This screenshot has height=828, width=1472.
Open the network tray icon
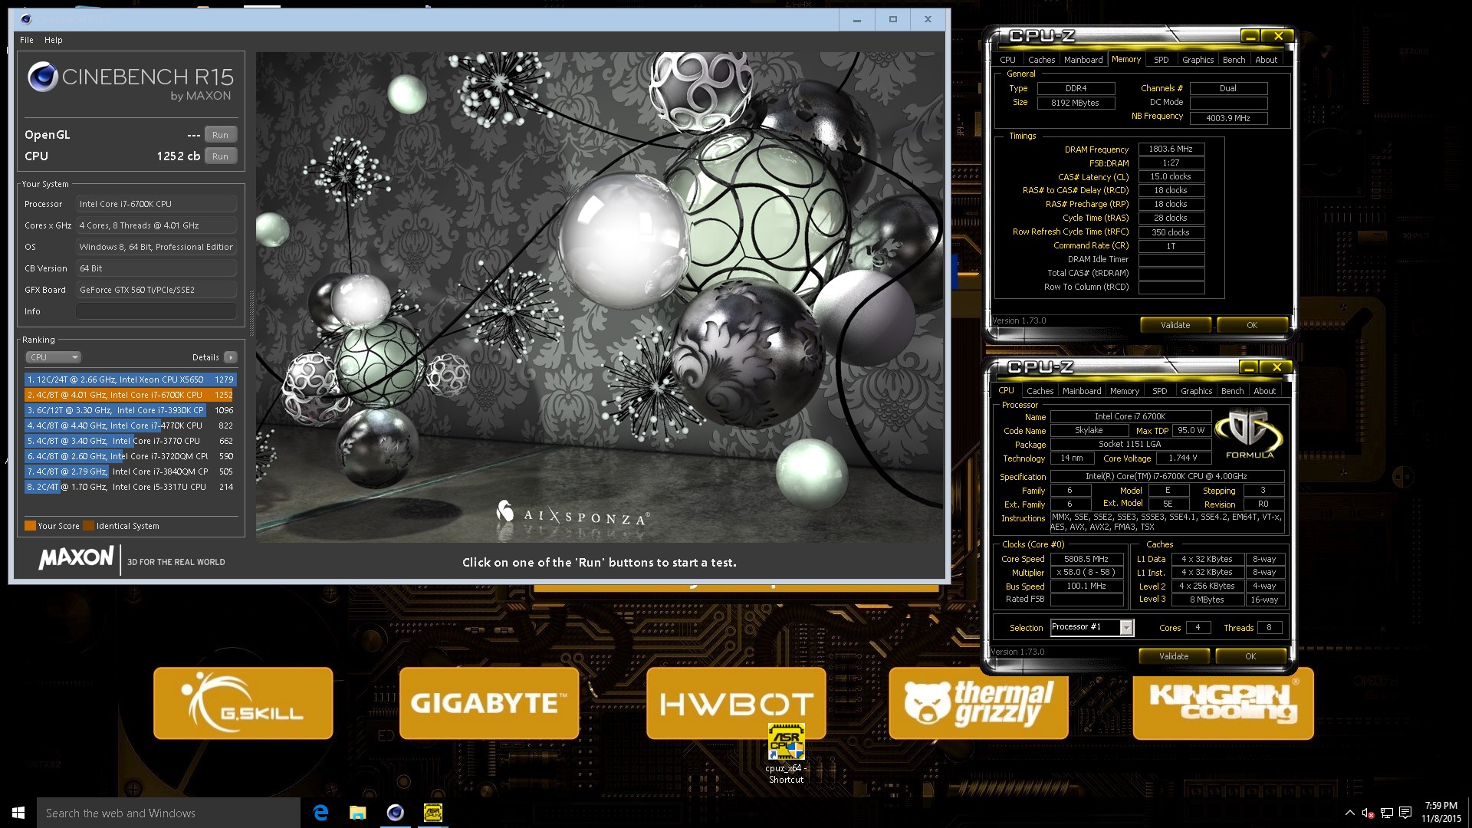[1387, 813]
